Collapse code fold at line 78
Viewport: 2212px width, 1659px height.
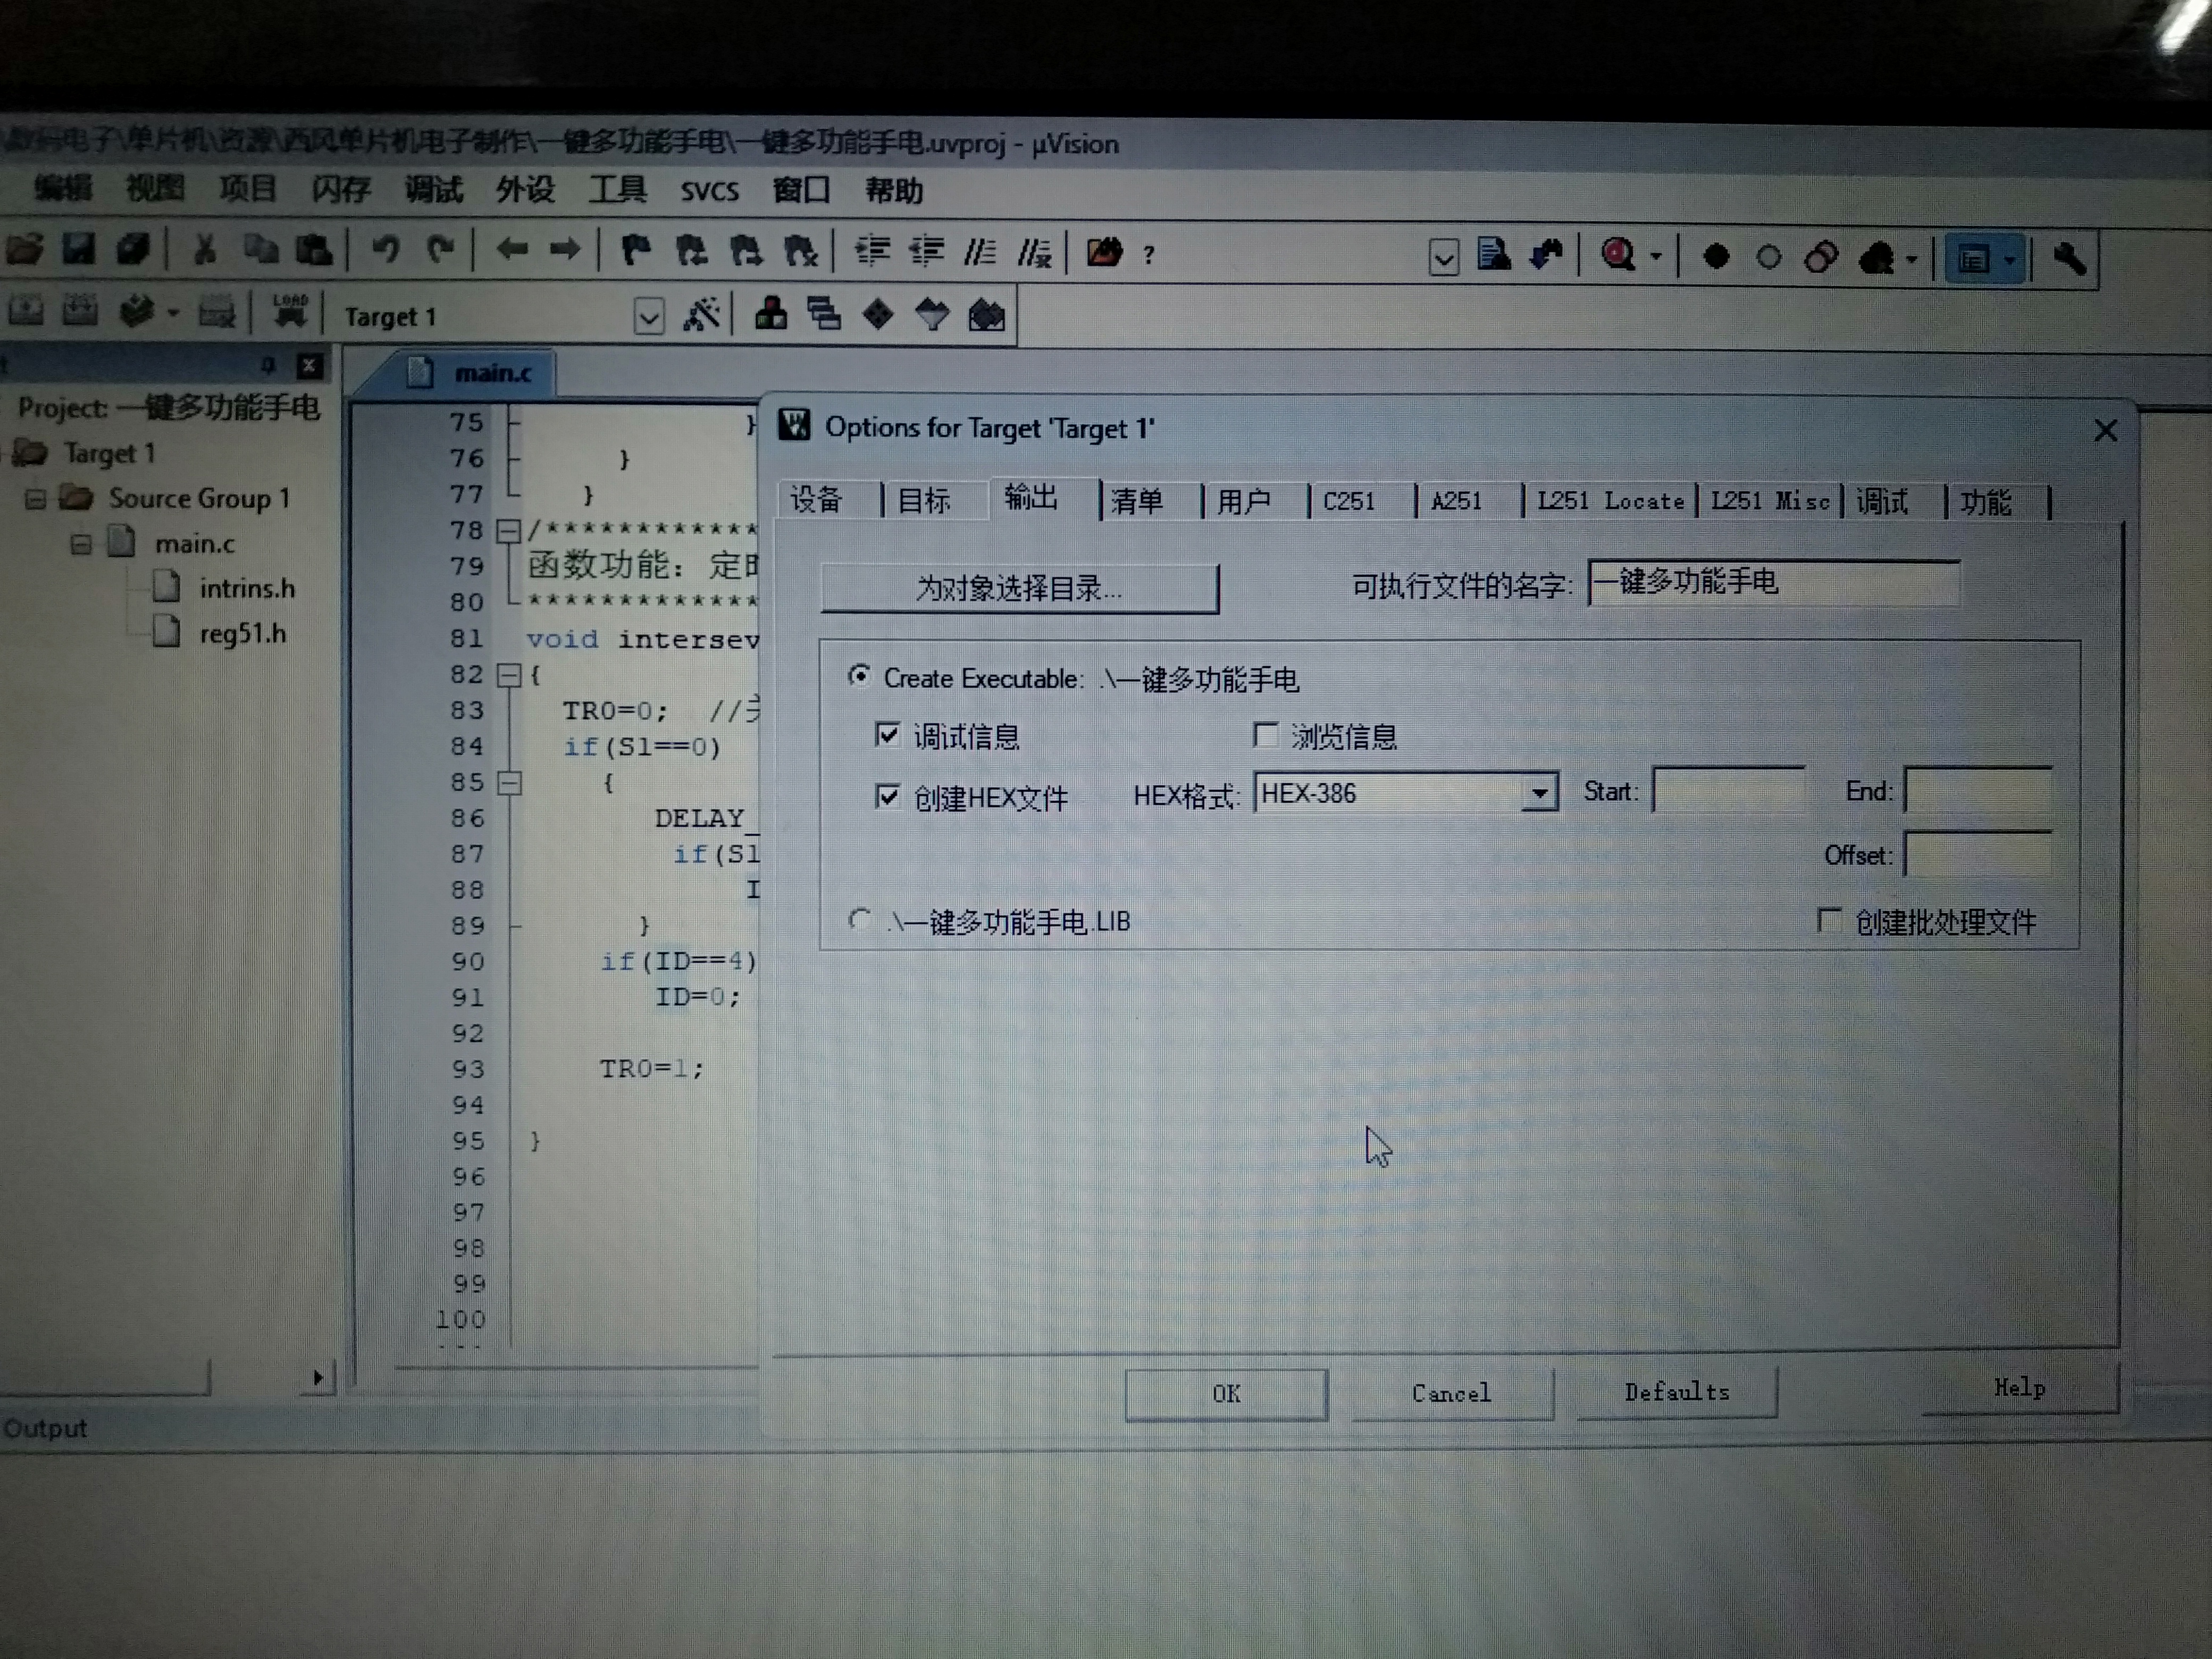[x=508, y=530]
